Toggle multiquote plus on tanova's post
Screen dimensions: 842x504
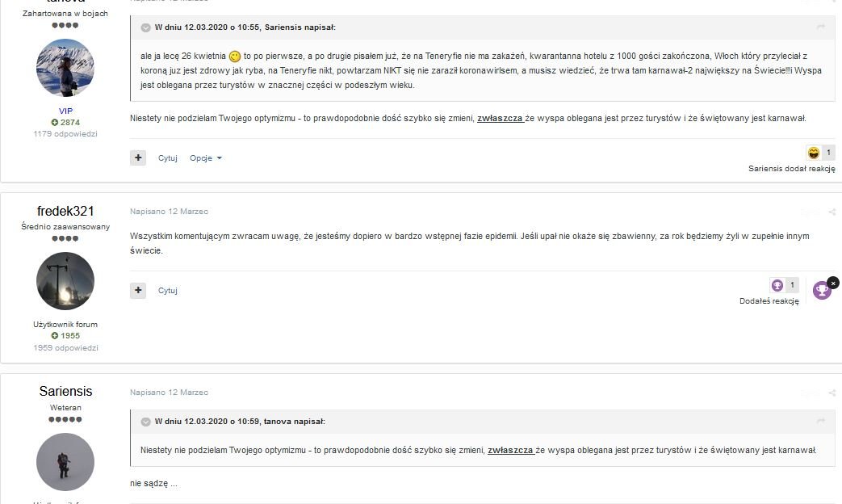coord(138,157)
